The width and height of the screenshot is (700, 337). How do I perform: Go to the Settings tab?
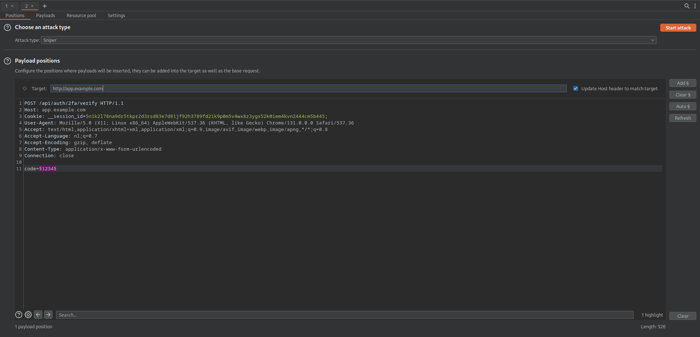[x=116, y=16]
